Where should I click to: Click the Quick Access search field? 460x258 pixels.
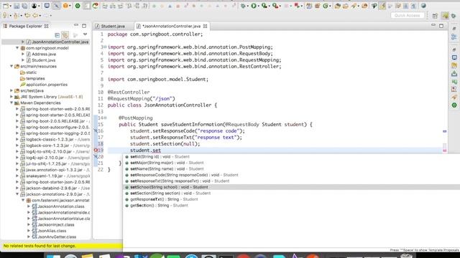(x=408, y=15)
